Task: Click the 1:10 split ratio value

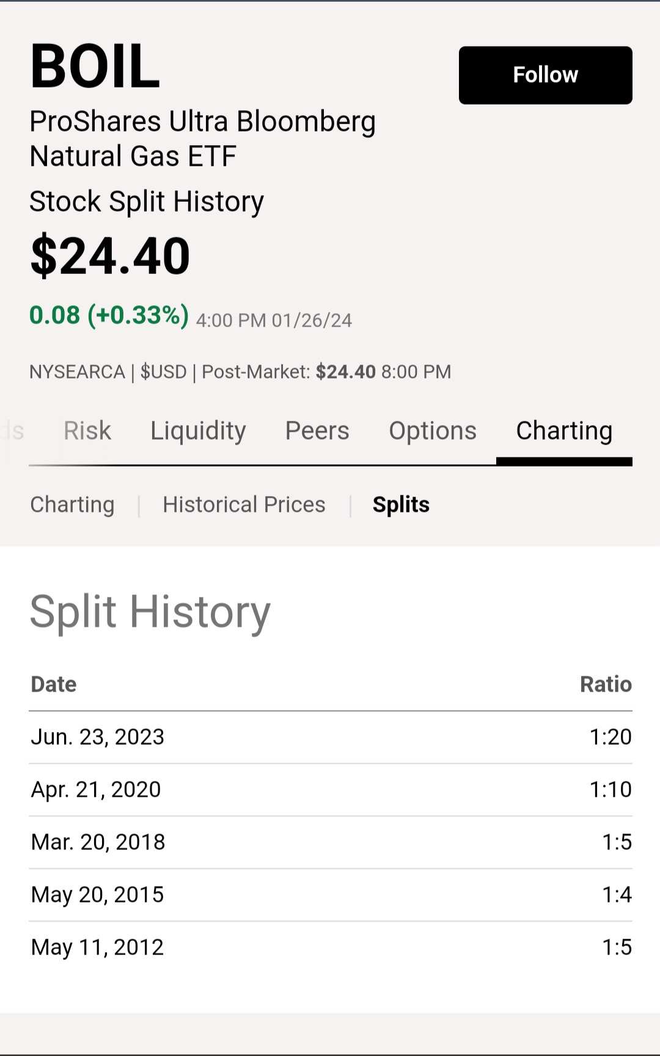Action: pyautogui.click(x=610, y=789)
